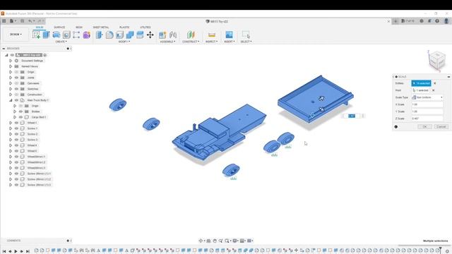The height and width of the screenshot is (254, 452).
Task: Toggle visibility of Cargo Bed:1
Action: (x=20, y=117)
